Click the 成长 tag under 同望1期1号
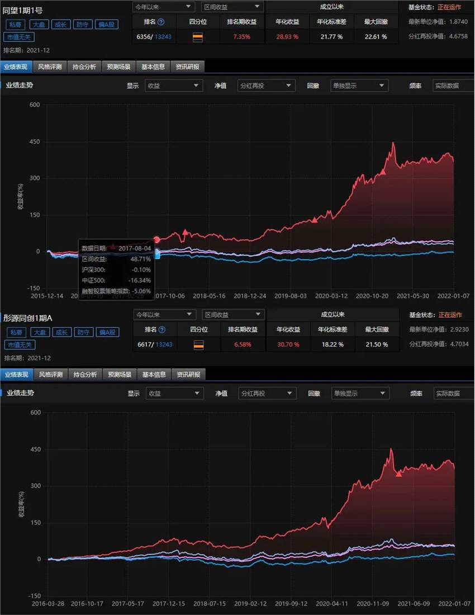Viewport: 475px width, 615px height. [x=61, y=25]
